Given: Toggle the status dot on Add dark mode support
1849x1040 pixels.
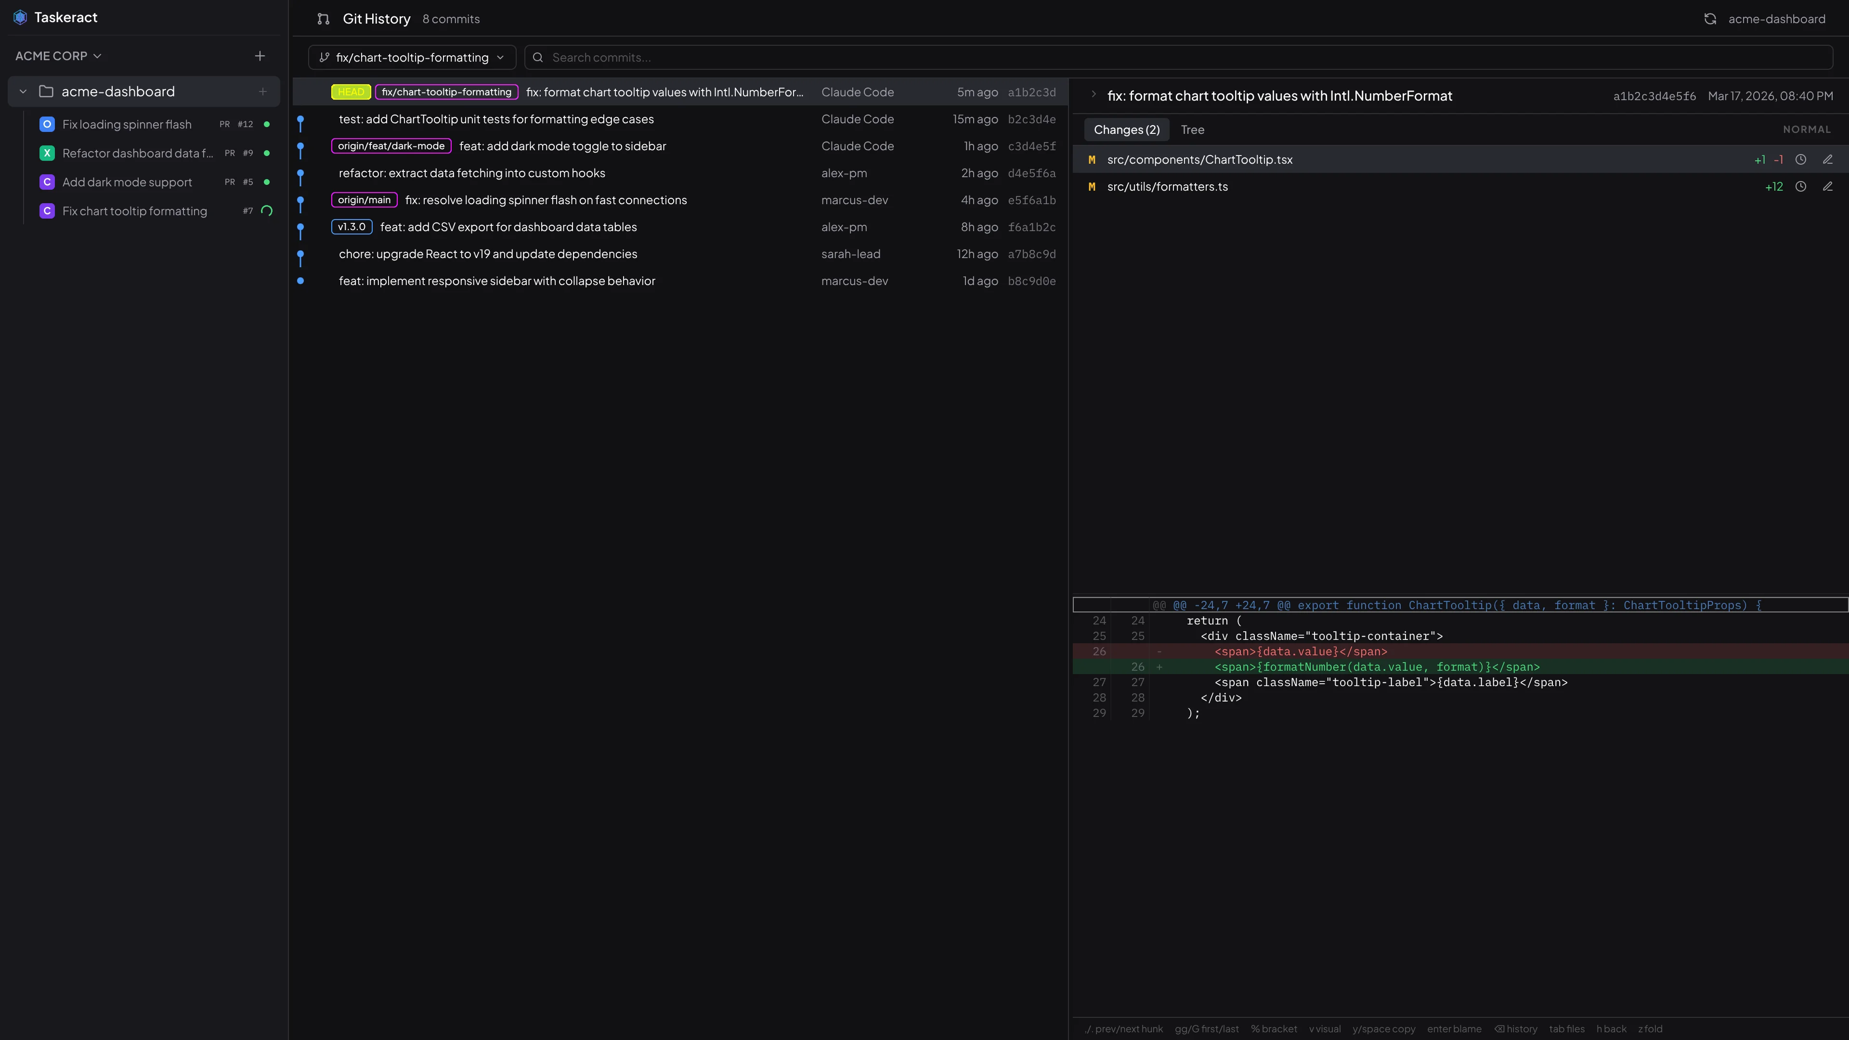Looking at the screenshot, I should [x=266, y=182].
